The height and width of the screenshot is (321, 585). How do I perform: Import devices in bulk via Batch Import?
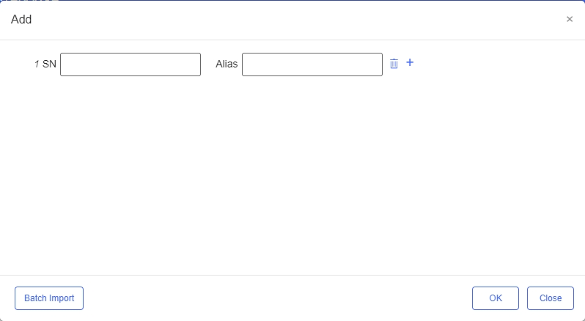pos(49,298)
